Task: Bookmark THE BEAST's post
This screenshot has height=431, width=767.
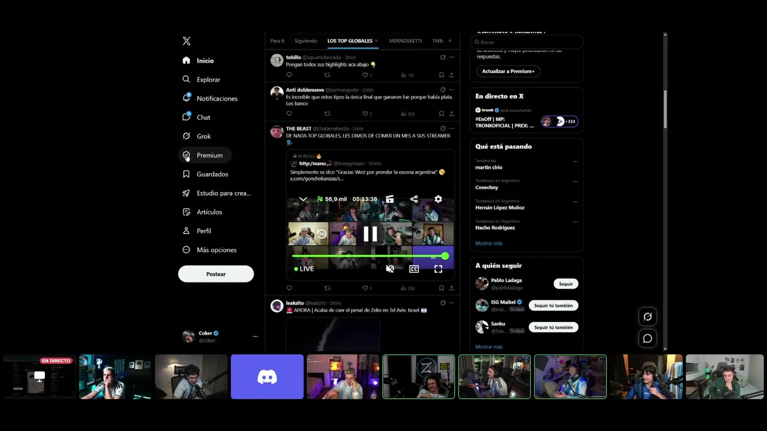Action: [x=442, y=288]
